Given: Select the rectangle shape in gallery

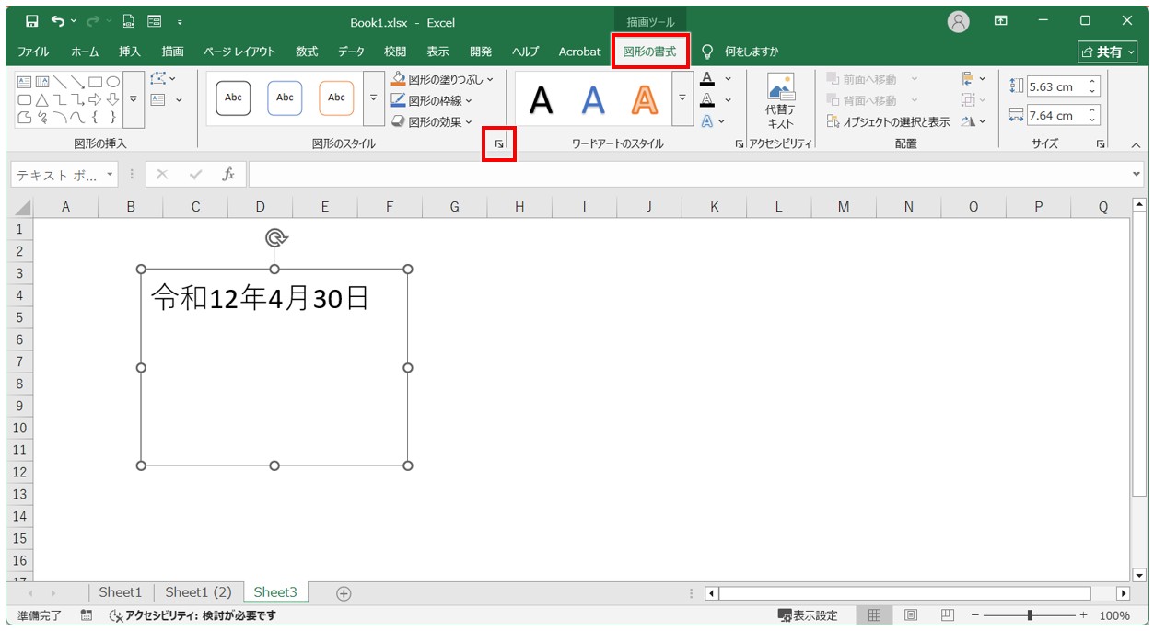Looking at the screenshot, I should coord(95,82).
